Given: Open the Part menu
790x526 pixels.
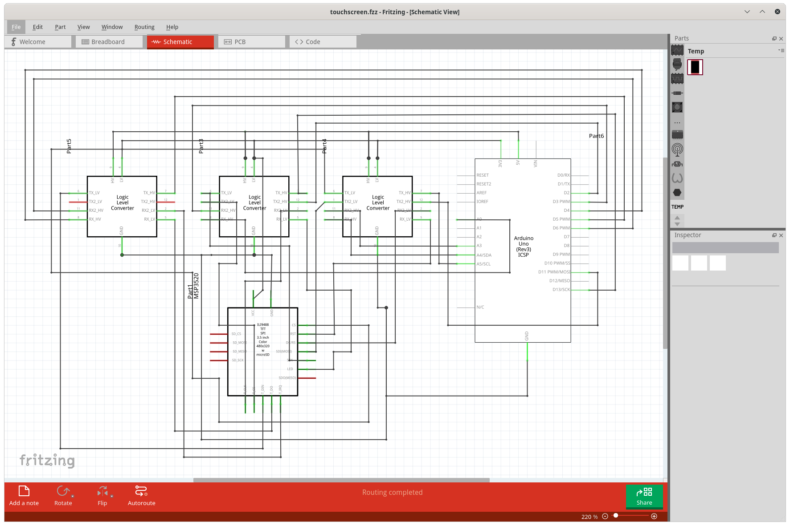Looking at the screenshot, I should point(60,27).
